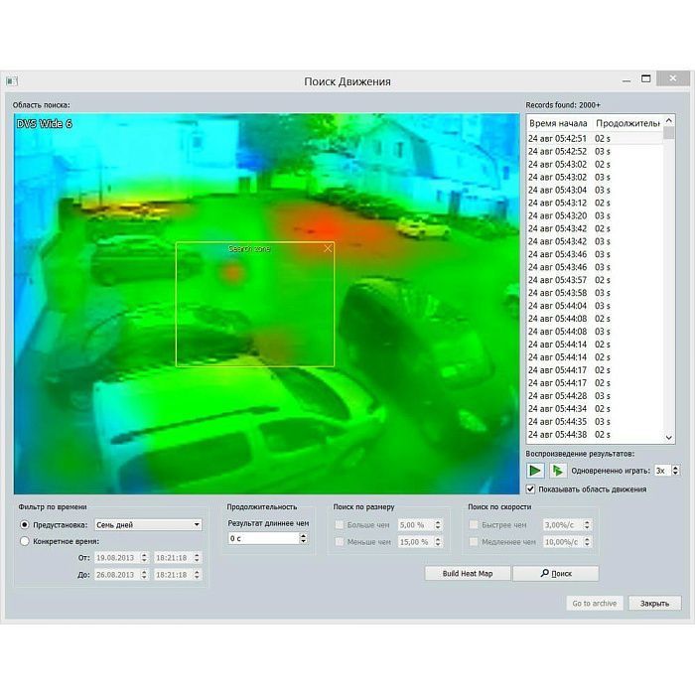
Task: Sort by Продолжительность column header
Action: point(627,123)
